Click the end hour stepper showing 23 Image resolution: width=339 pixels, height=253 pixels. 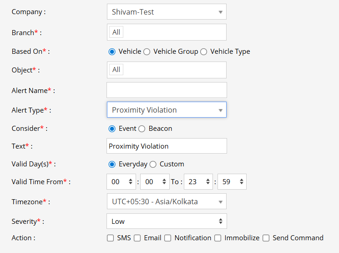pyautogui.click(x=198, y=181)
